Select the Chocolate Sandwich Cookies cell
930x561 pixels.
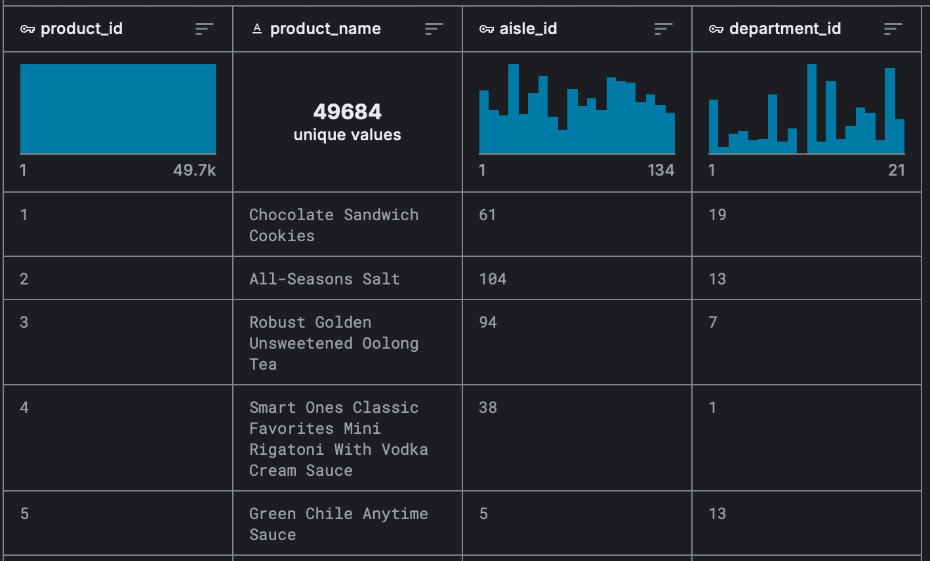coord(333,225)
